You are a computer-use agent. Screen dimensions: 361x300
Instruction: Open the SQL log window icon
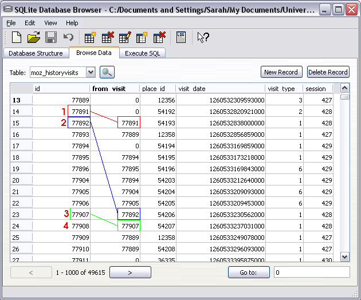point(181,38)
